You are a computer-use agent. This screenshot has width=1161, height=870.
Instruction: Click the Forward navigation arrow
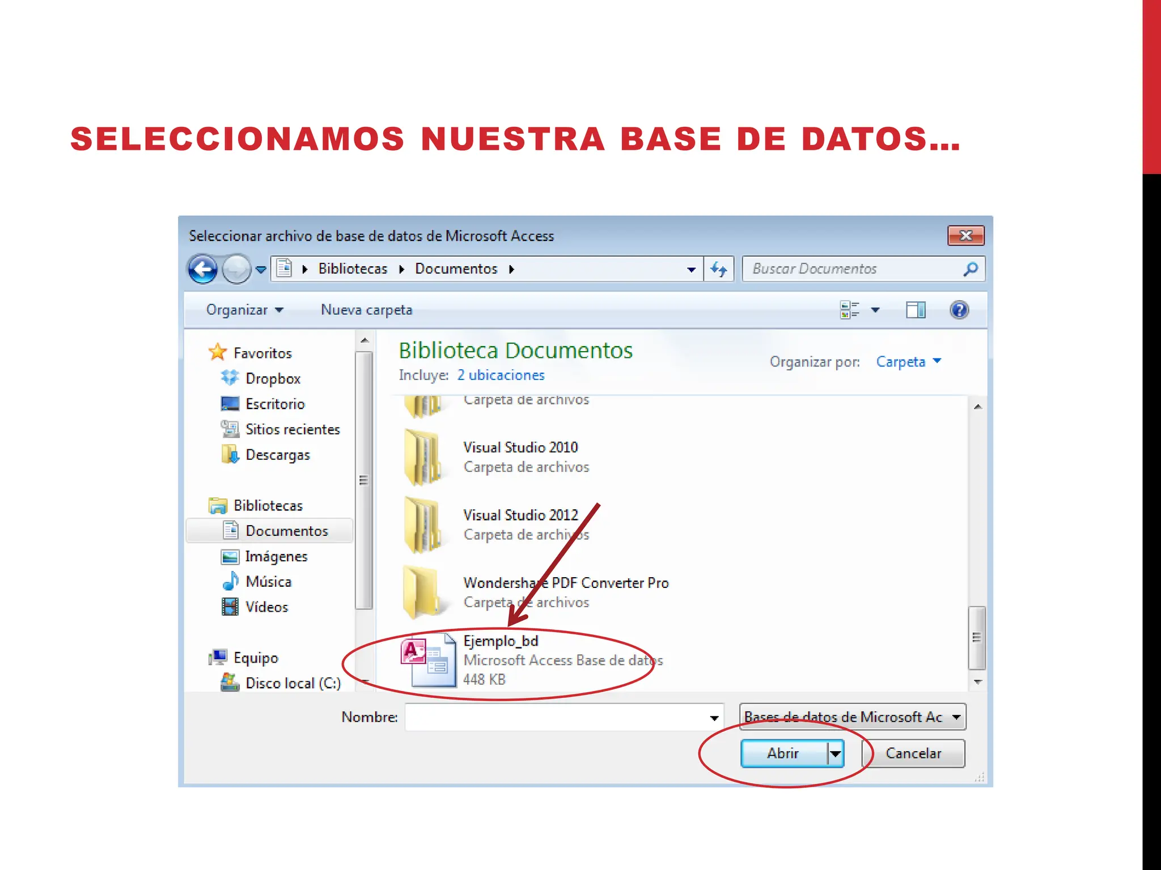[236, 269]
